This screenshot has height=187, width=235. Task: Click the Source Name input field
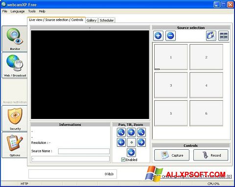point(84,151)
